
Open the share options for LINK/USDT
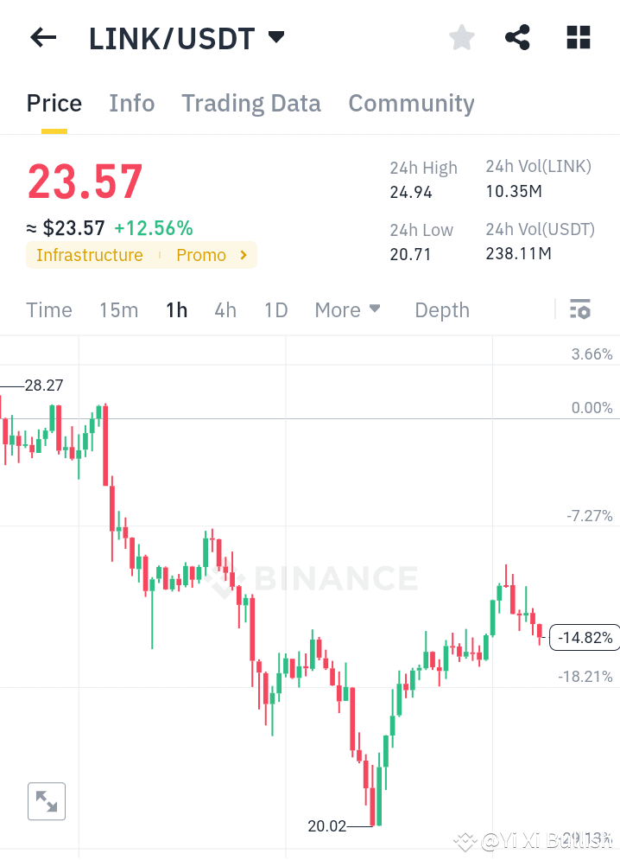click(x=517, y=37)
